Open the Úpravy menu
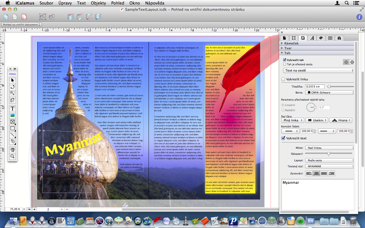The width and height of the screenshot is (365, 228). point(65,3)
